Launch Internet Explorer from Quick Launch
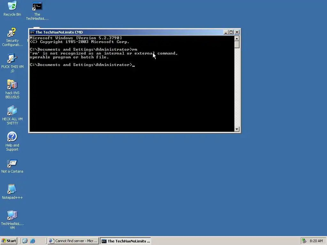This screenshot has height=245, width=327. pos(33,241)
